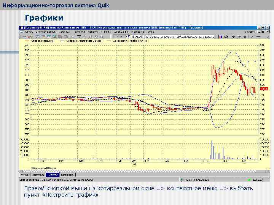Click the tallest volume bar in volume panel
Image resolution: width=274 pixels, height=205 pixels.
212,150
